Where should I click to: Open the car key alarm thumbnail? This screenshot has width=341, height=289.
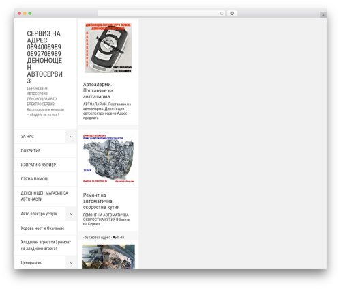(108, 48)
